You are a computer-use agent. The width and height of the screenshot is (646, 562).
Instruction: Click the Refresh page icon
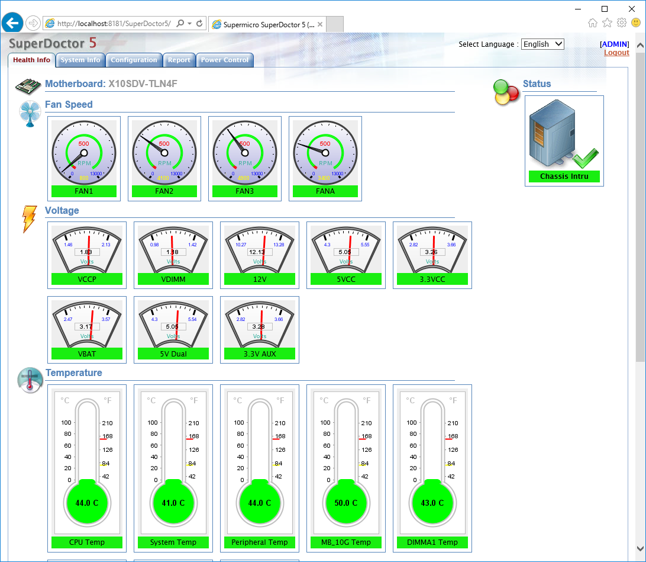[199, 24]
